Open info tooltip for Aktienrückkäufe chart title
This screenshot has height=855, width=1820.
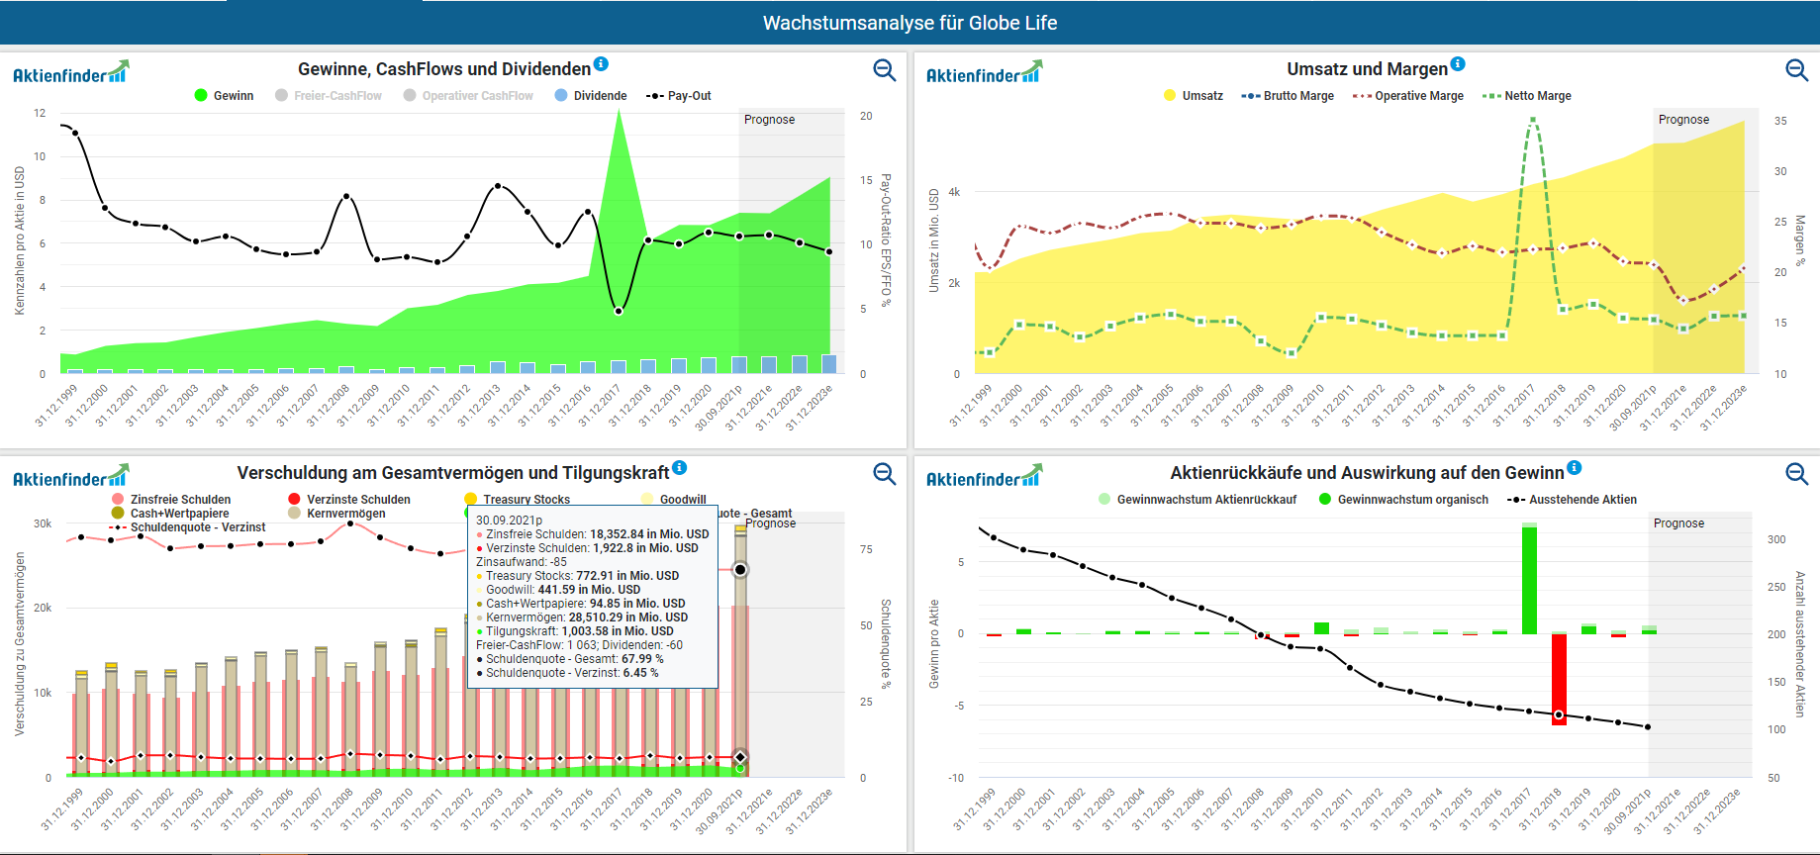tap(1574, 468)
